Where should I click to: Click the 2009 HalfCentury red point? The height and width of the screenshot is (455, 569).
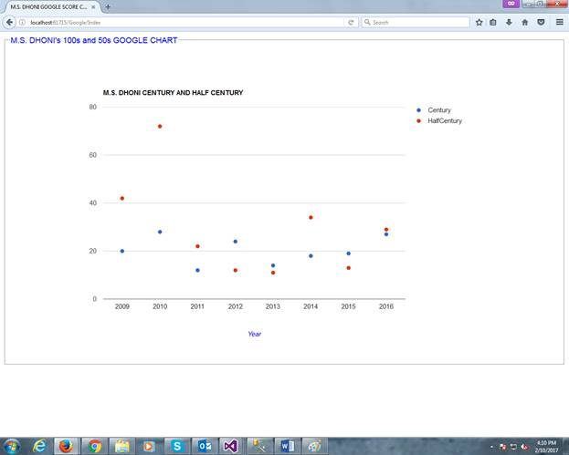point(122,198)
